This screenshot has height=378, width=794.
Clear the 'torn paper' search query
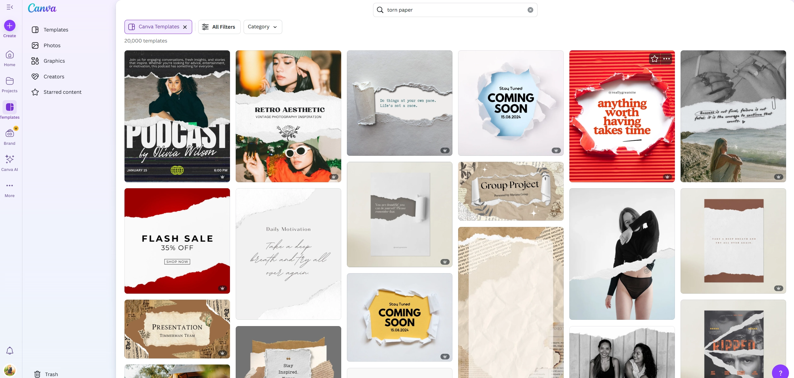[x=530, y=10]
